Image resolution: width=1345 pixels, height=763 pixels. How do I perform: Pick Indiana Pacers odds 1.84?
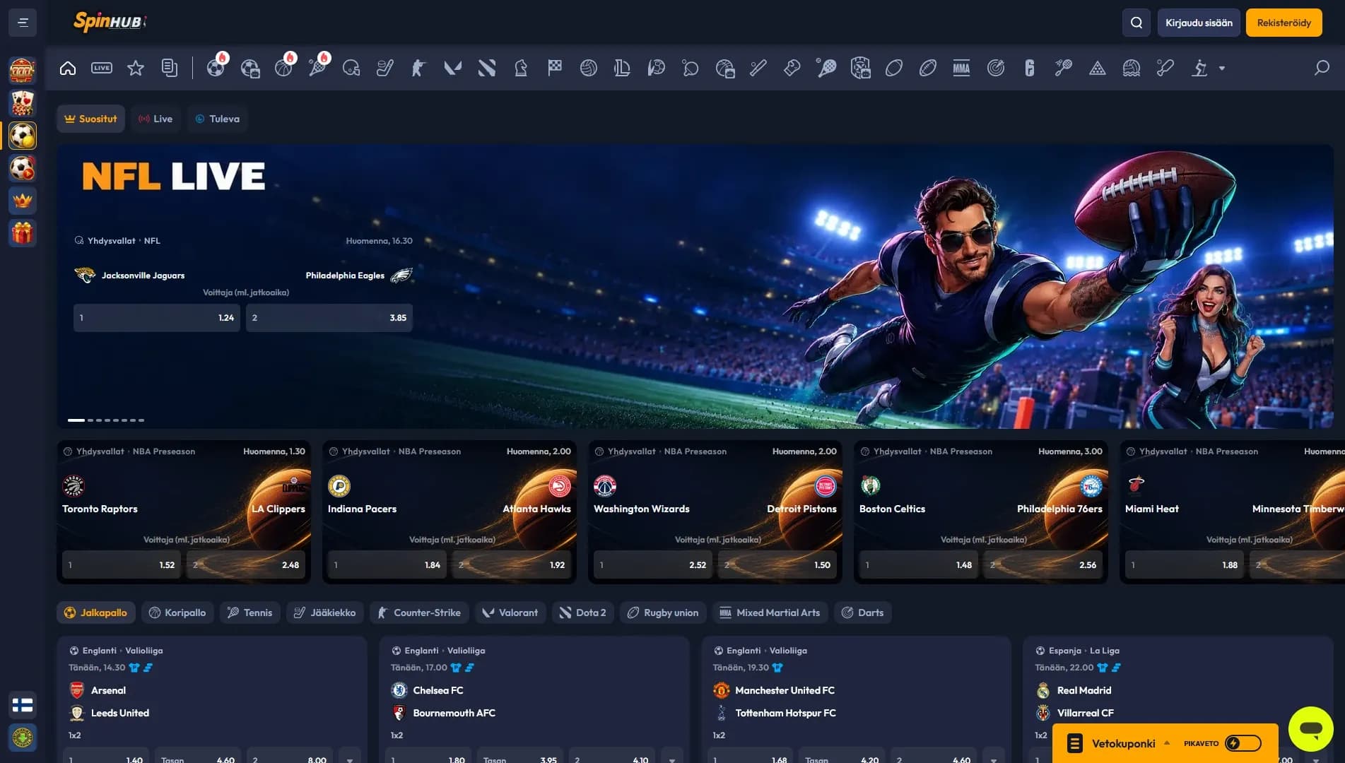tap(387, 565)
